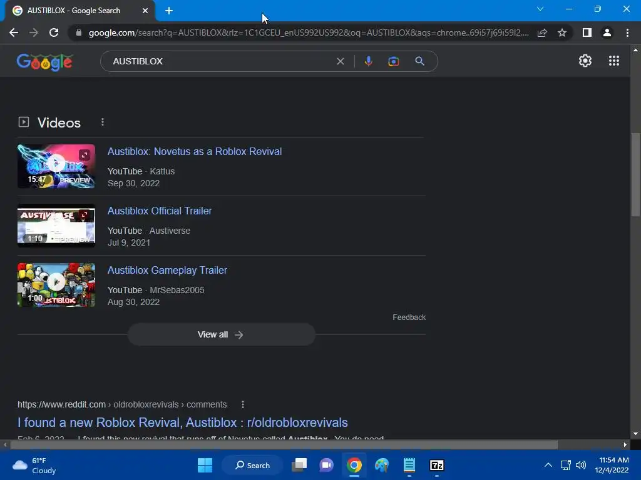Screen dimensions: 641x480
Task: Share this page from address bar
Action: pos(542,32)
